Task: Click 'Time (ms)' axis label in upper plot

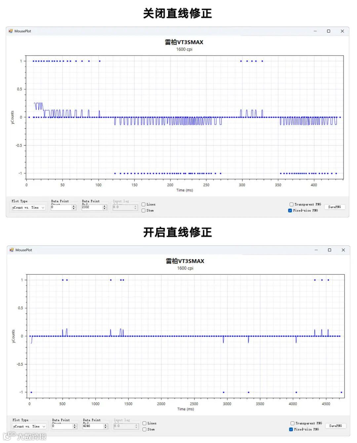Action: click(x=184, y=190)
